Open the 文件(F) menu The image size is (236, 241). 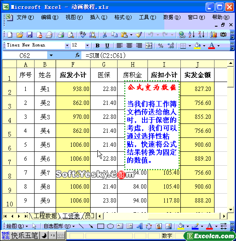click(25, 17)
